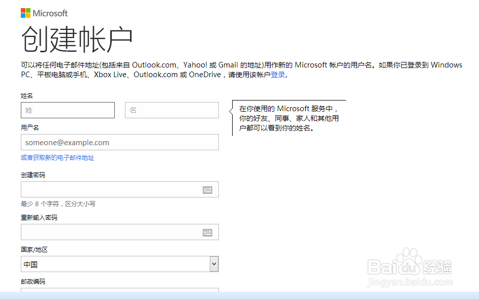Follow the 登录 sign-in link
This screenshot has width=479, height=299.
coord(278,75)
